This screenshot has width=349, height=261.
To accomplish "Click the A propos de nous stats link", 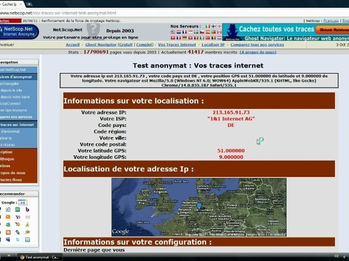I will click(x=258, y=52).
